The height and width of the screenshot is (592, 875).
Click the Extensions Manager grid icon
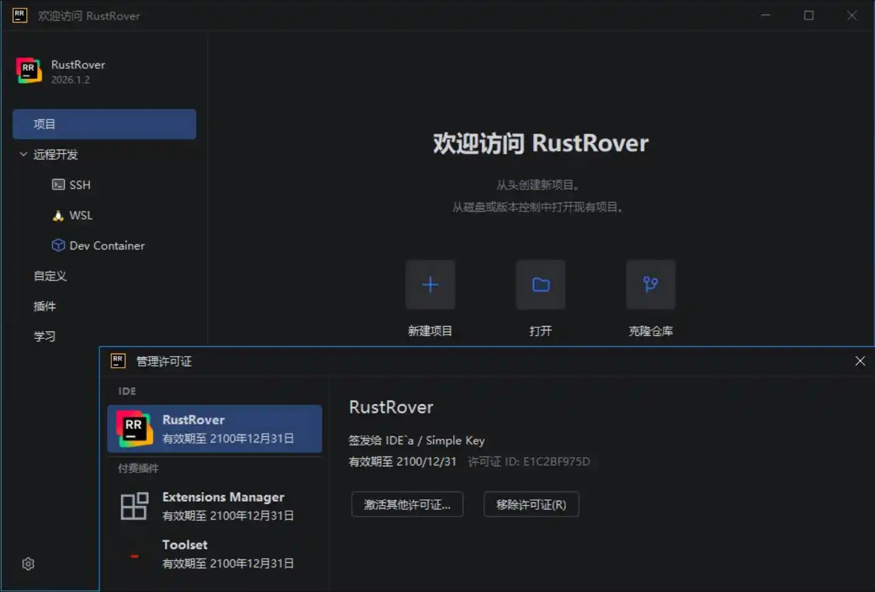(134, 506)
